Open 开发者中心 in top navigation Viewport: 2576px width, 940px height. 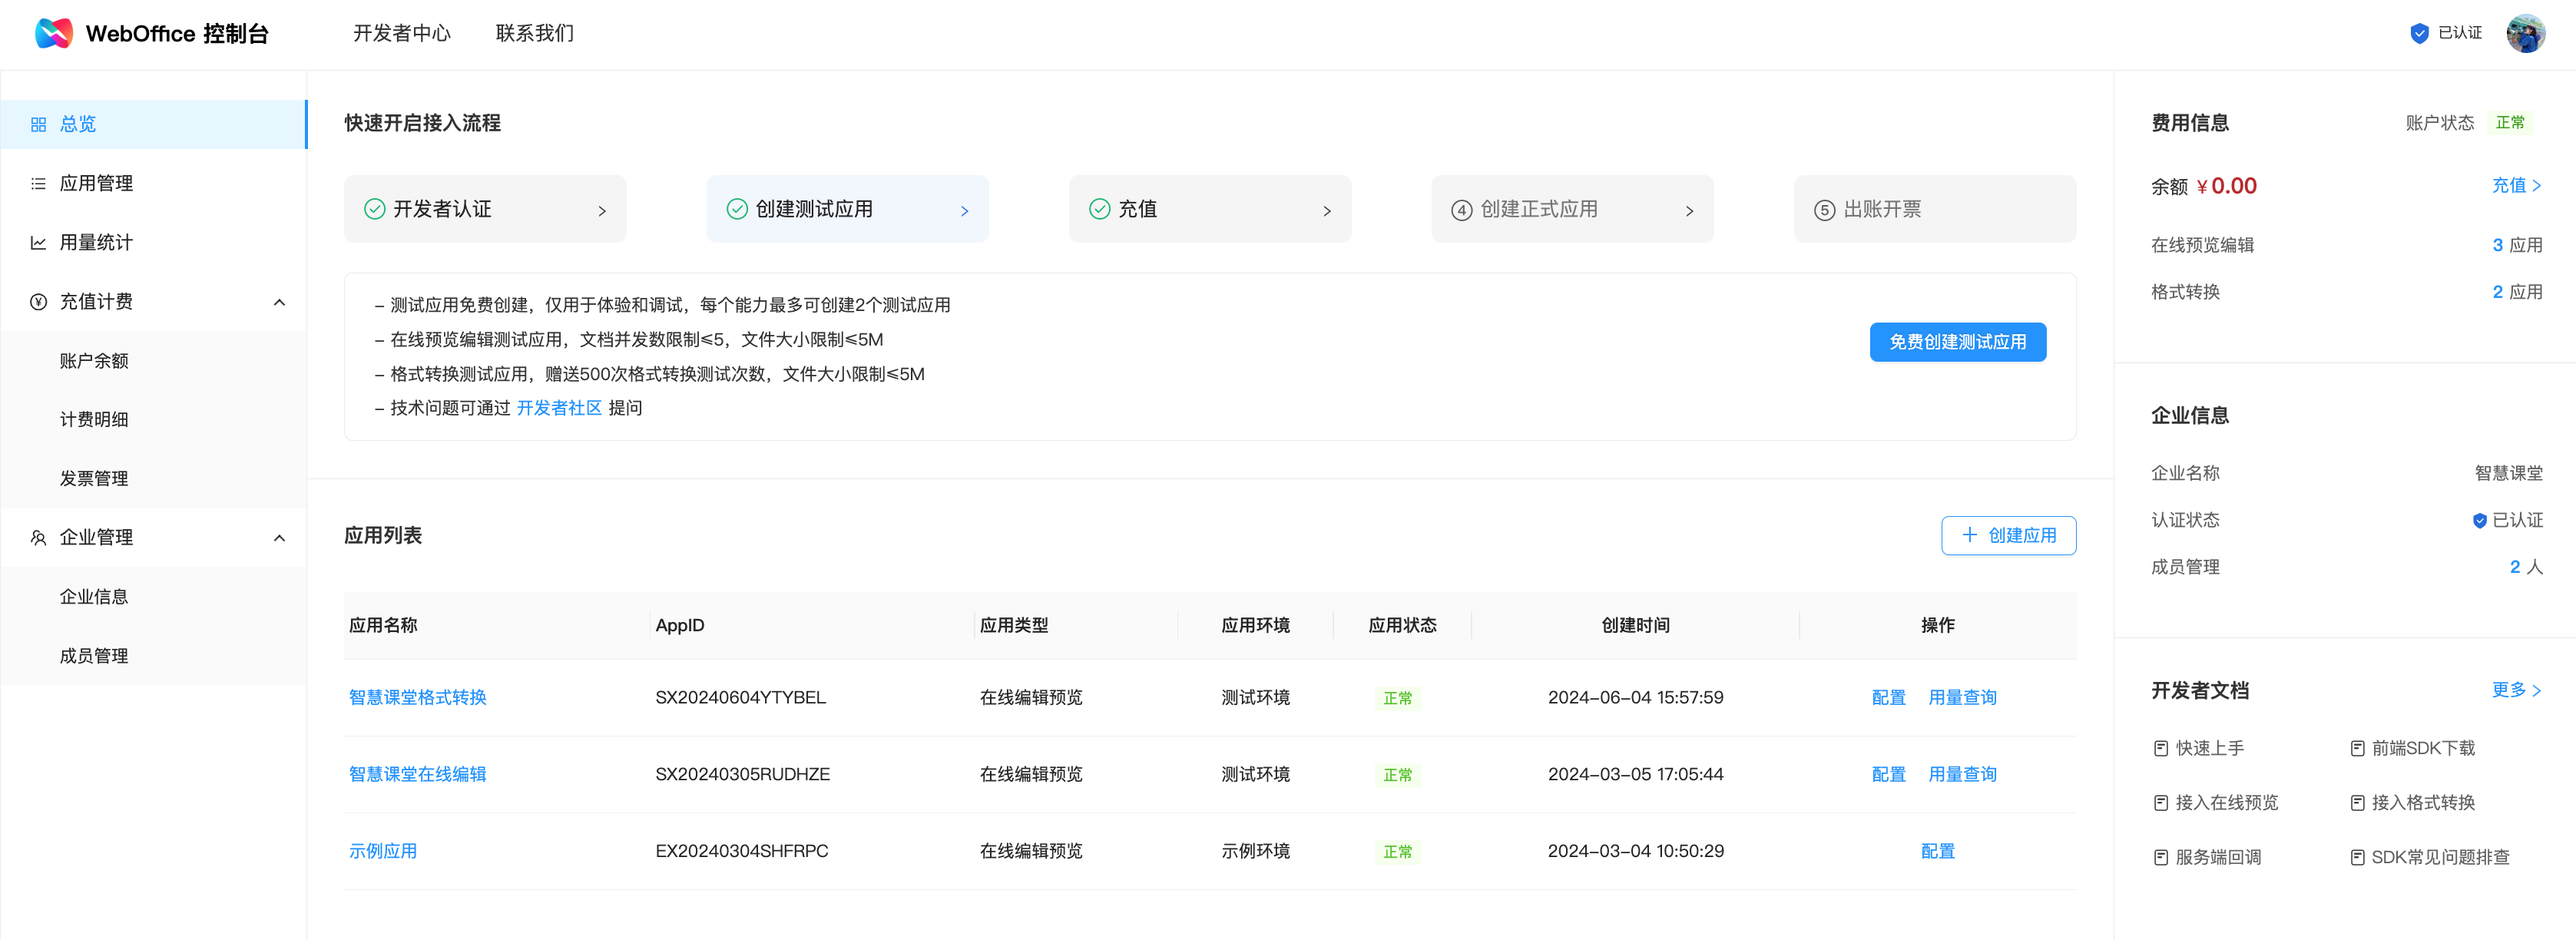(402, 33)
